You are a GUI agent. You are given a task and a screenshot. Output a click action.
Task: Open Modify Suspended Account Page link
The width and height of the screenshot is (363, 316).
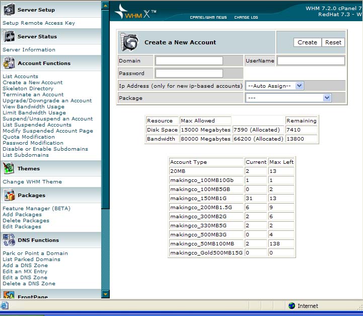[x=48, y=131]
